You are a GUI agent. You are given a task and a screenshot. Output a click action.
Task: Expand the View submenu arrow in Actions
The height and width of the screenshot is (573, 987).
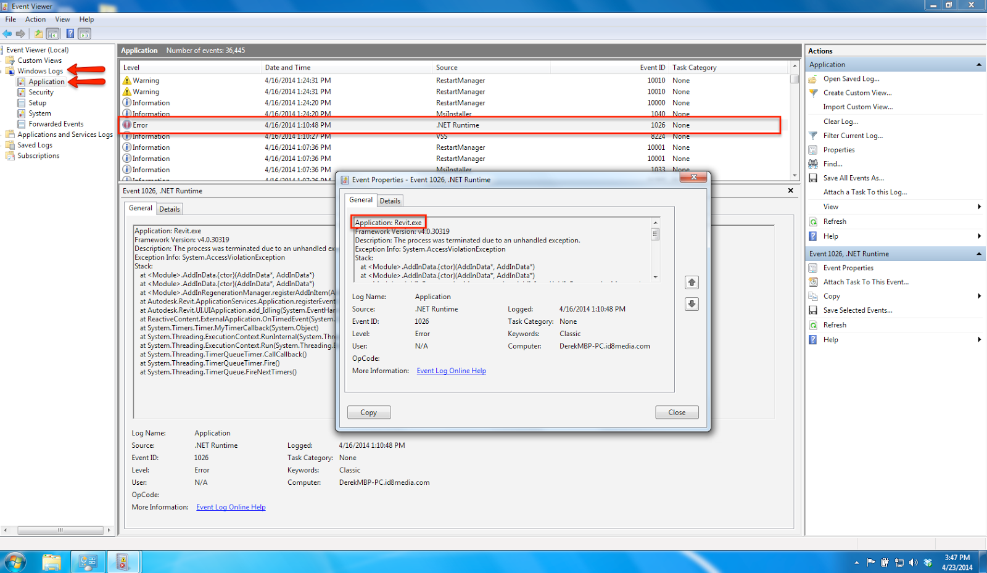[x=979, y=207]
